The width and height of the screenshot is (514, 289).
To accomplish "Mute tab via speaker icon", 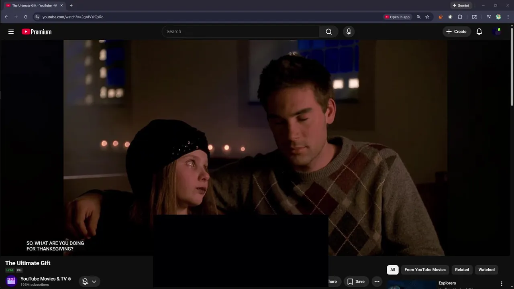I will pos(55,6).
